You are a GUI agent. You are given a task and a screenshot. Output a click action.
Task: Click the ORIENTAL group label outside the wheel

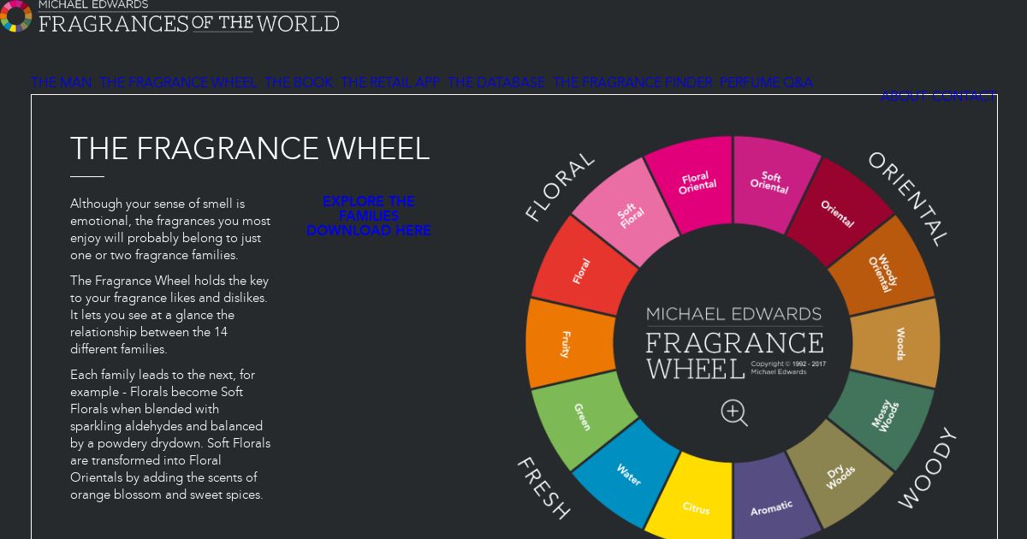(909, 198)
